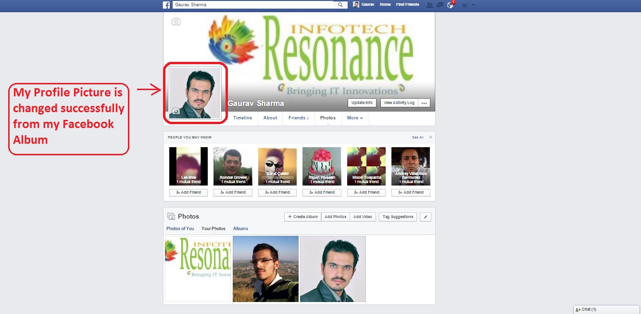The image size is (641, 314).
Task: Open Rondal Groves' suggestion photo
Action: pyautogui.click(x=233, y=166)
